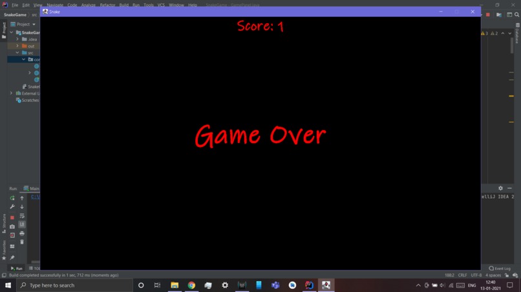The width and height of the screenshot is (521, 292).
Task: Expand the second class node under com
Action: click(x=30, y=73)
